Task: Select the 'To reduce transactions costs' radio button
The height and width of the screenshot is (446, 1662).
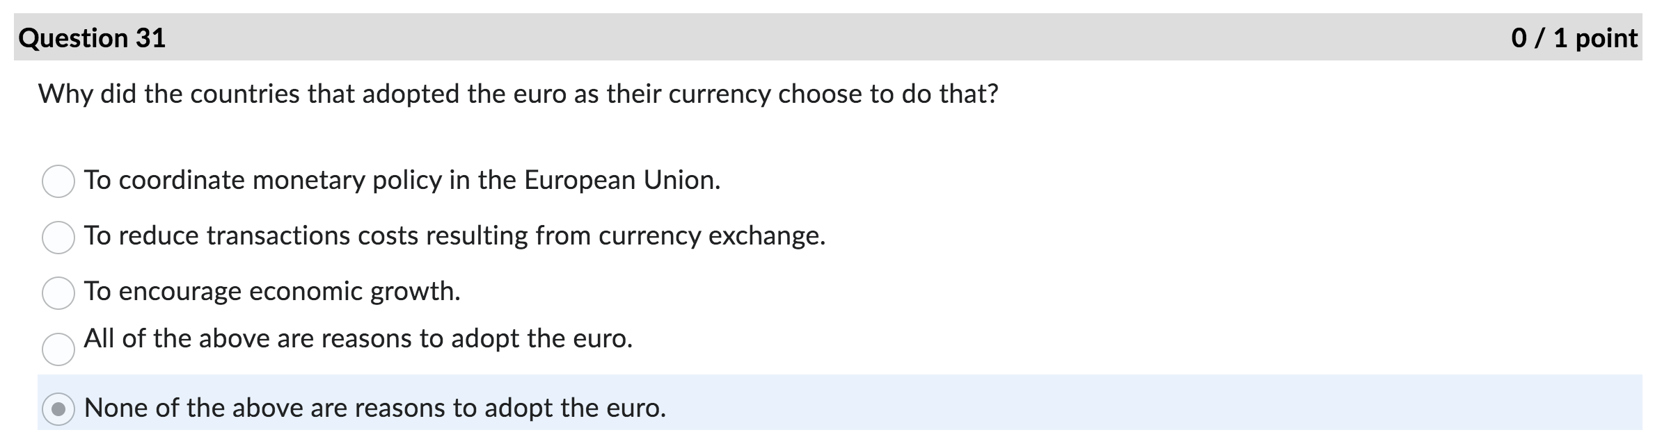Action: point(59,236)
